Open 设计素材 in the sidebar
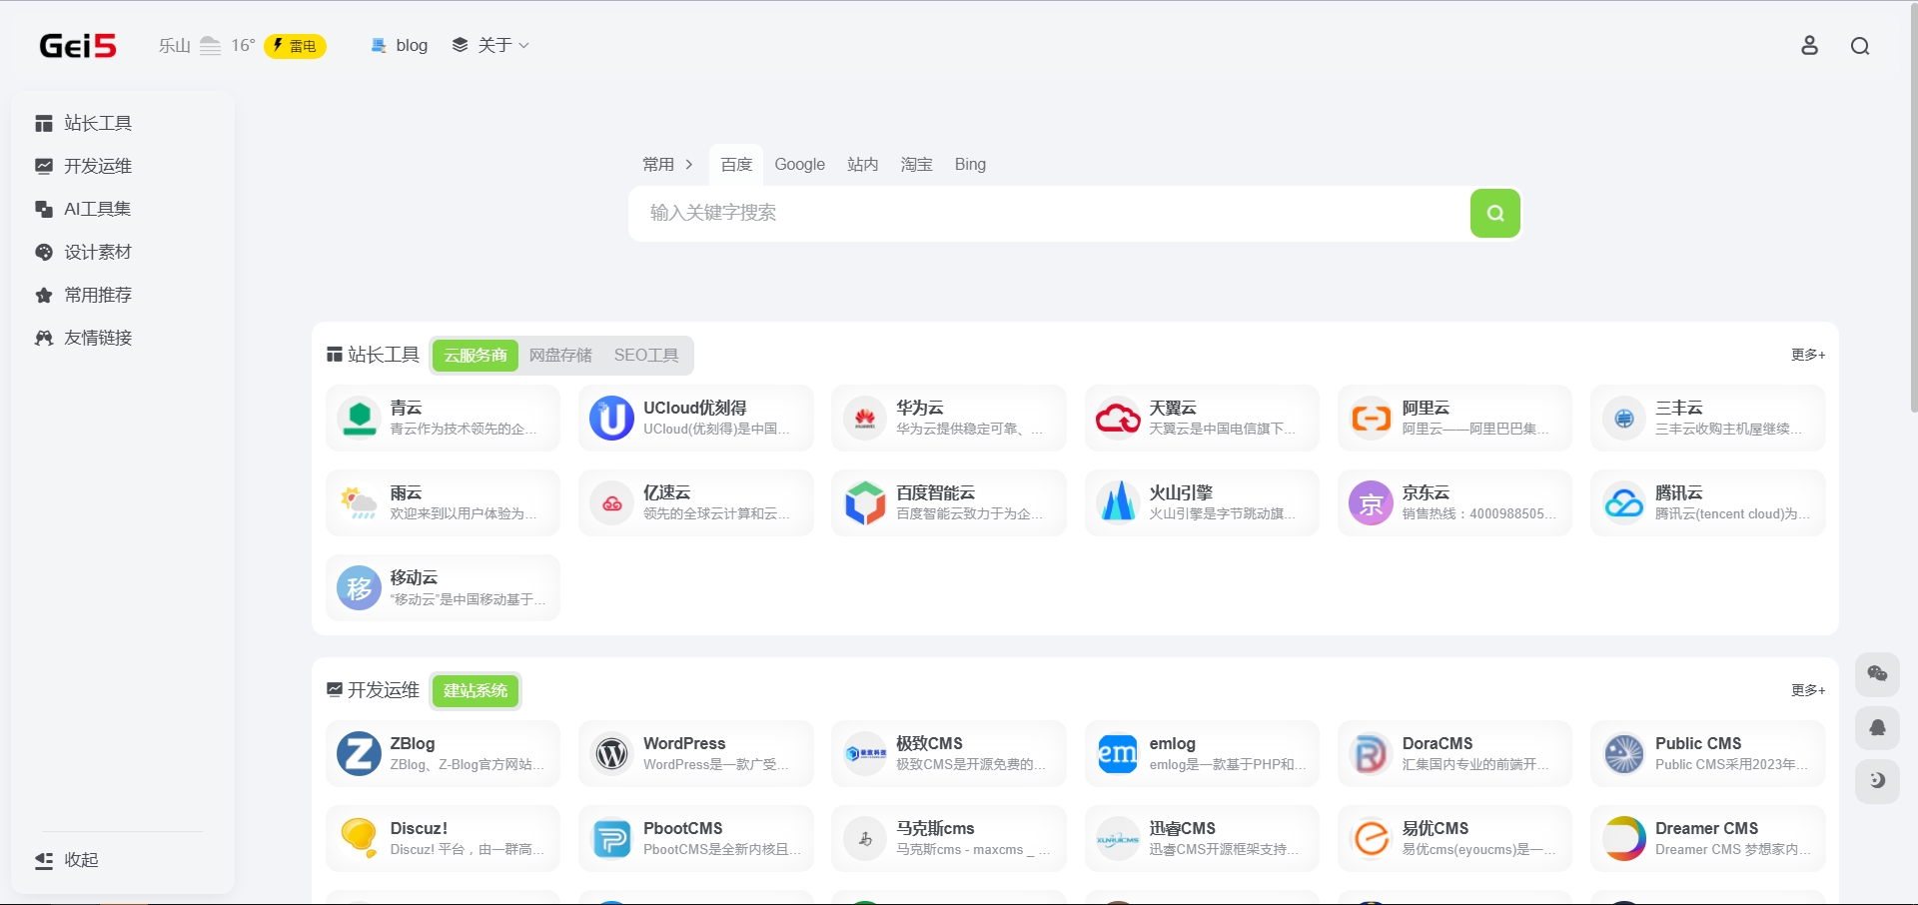 point(84,252)
